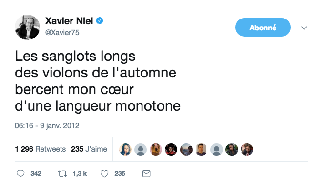The height and width of the screenshot is (190, 325).
Task: Like the tweet with the heart icon
Action: pos(104,174)
